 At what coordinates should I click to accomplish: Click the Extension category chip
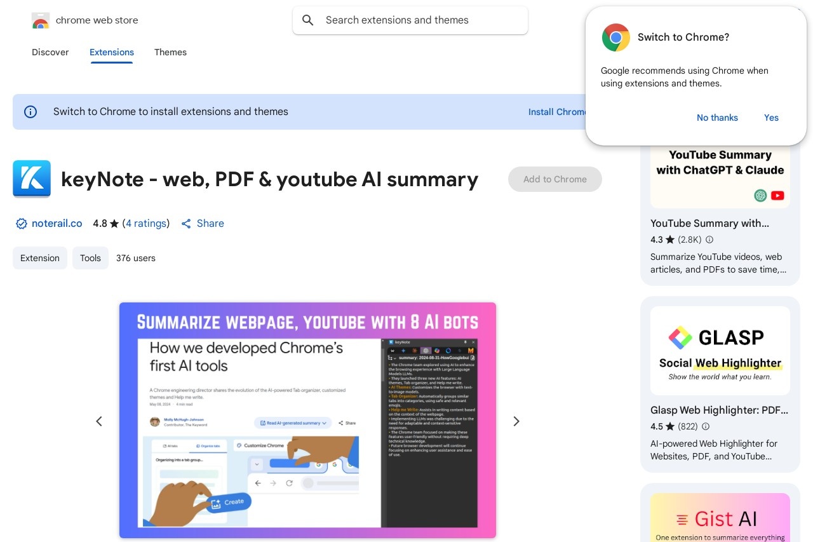(40, 258)
